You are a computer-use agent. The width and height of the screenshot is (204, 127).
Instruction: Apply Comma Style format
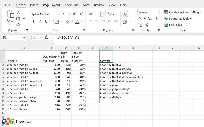(x=157, y=18)
